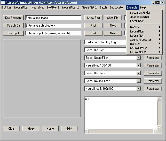Select DocumentFinder from the Example menu

(140, 13)
